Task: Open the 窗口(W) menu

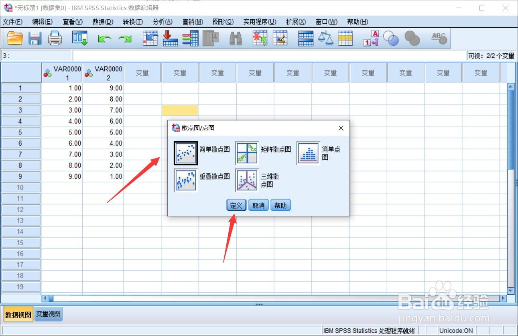Action: coord(327,22)
